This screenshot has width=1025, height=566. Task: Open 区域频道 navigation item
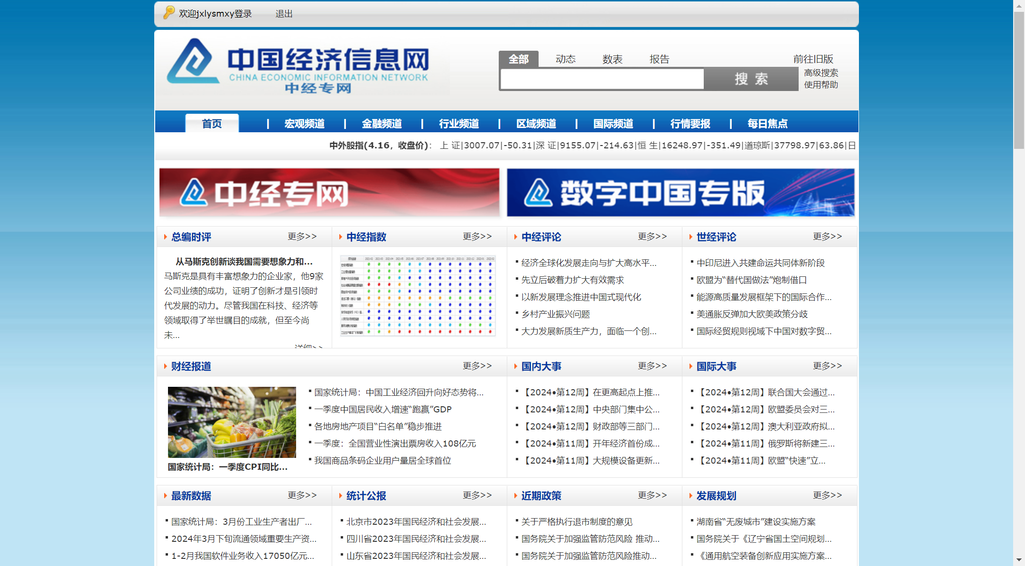[536, 123]
